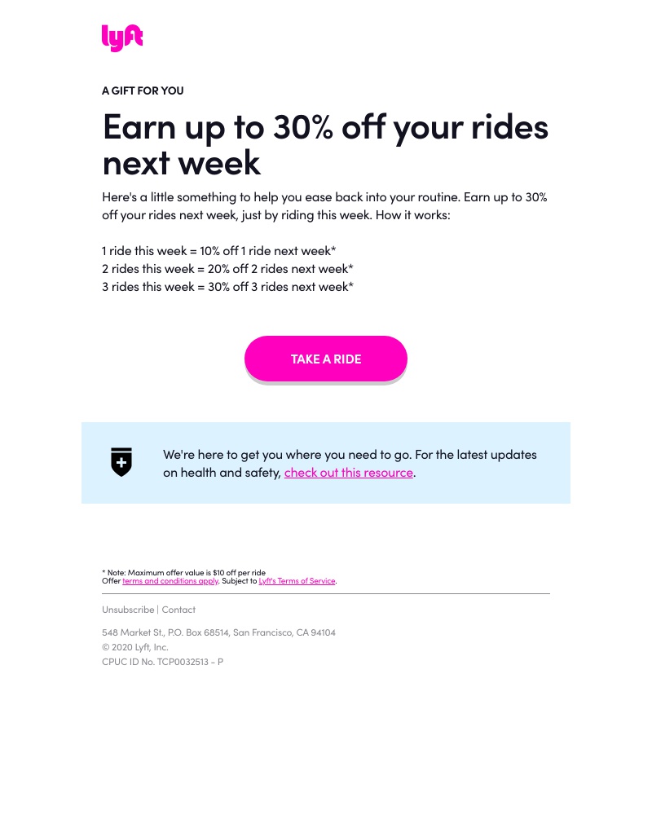Select the San Francisco mailing address text

pyautogui.click(x=218, y=632)
